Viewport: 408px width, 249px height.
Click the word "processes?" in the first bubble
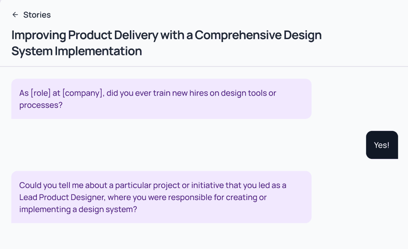tap(41, 105)
